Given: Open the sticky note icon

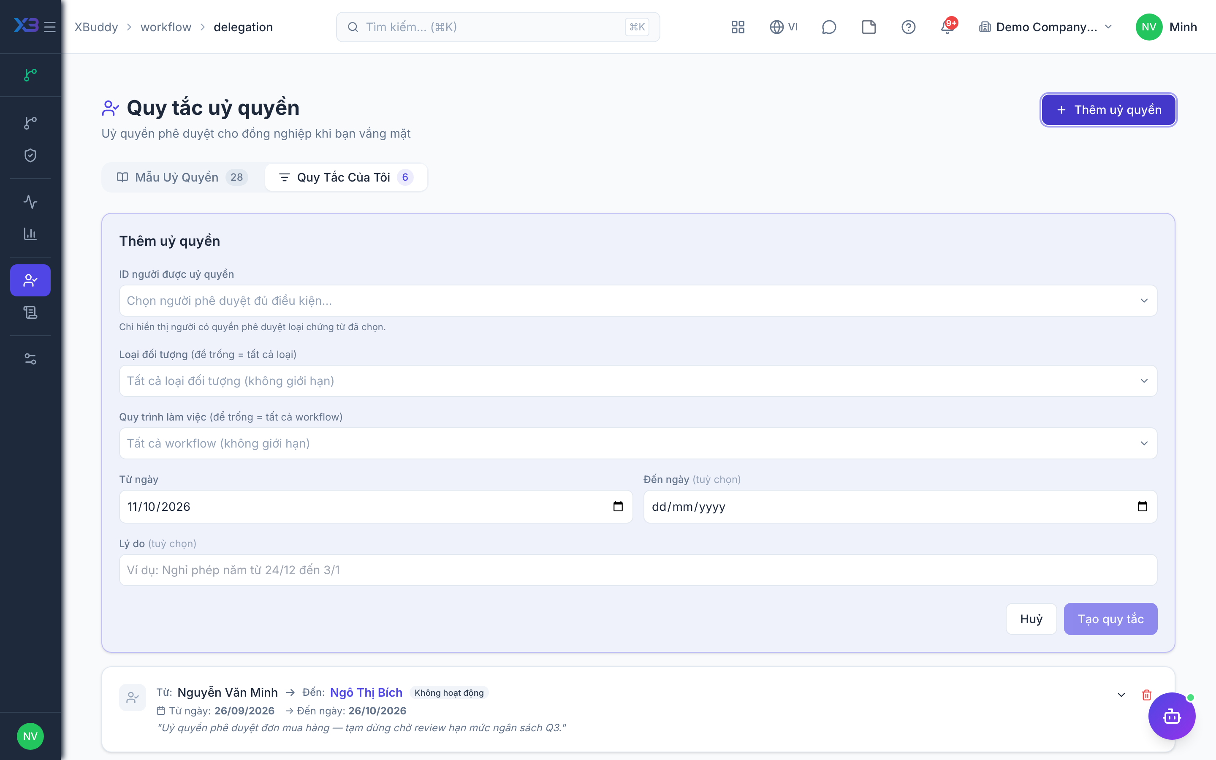Looking at the screenshot, I should click(868, 27).
